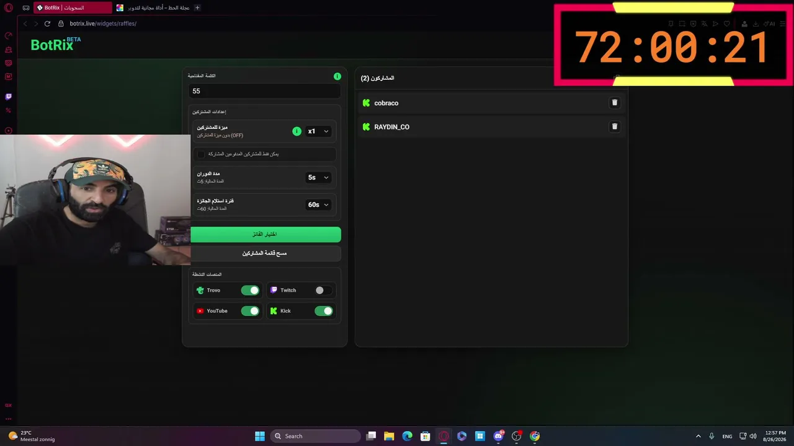Screen dimensions: 794x446
Task: Click the Task View taskbar icon
Action: [x=371, y=436]
